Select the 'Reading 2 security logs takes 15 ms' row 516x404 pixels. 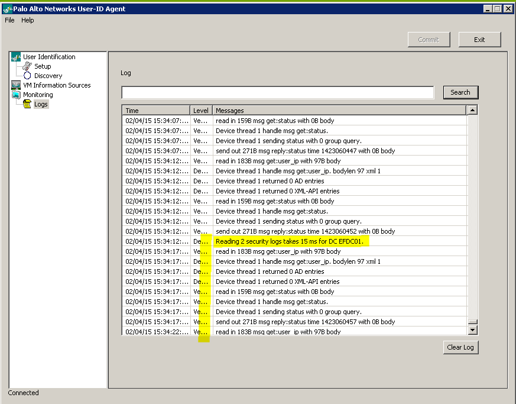point(294,241)
